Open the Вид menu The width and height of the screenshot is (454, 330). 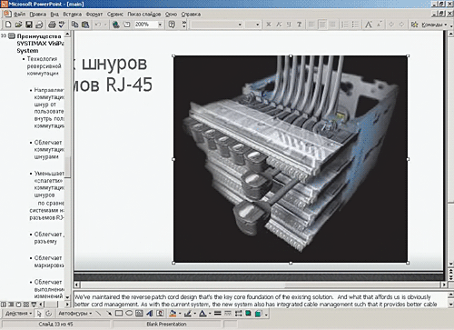[x=54, y=15]
